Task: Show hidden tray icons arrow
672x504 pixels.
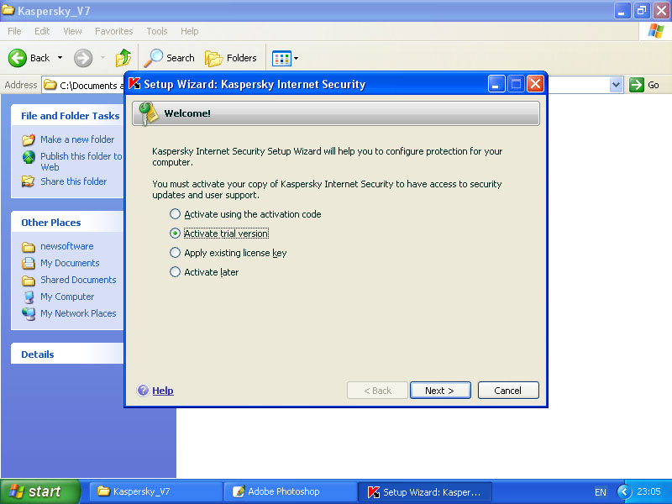Action: click(624, 491)
